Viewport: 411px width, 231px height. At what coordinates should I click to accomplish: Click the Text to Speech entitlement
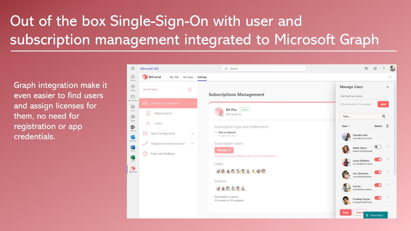click(227, 132)
